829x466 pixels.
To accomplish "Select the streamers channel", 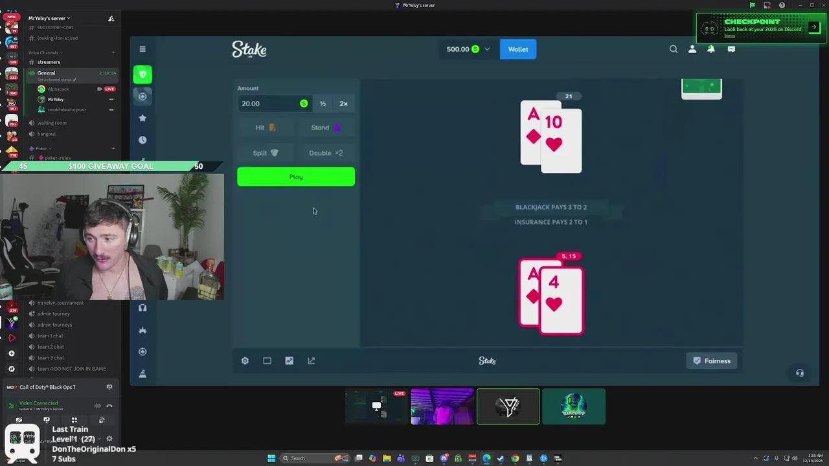I will tap(49, 62).
